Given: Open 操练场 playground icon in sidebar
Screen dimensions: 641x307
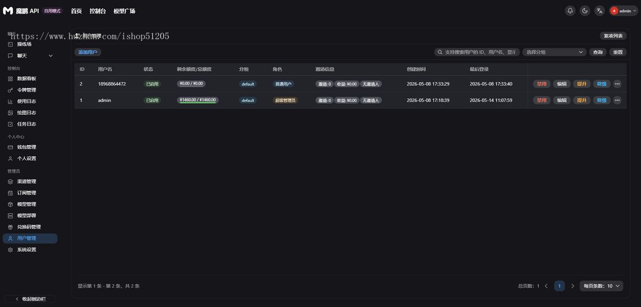Looking at the screenshot, I should point(10,44).
